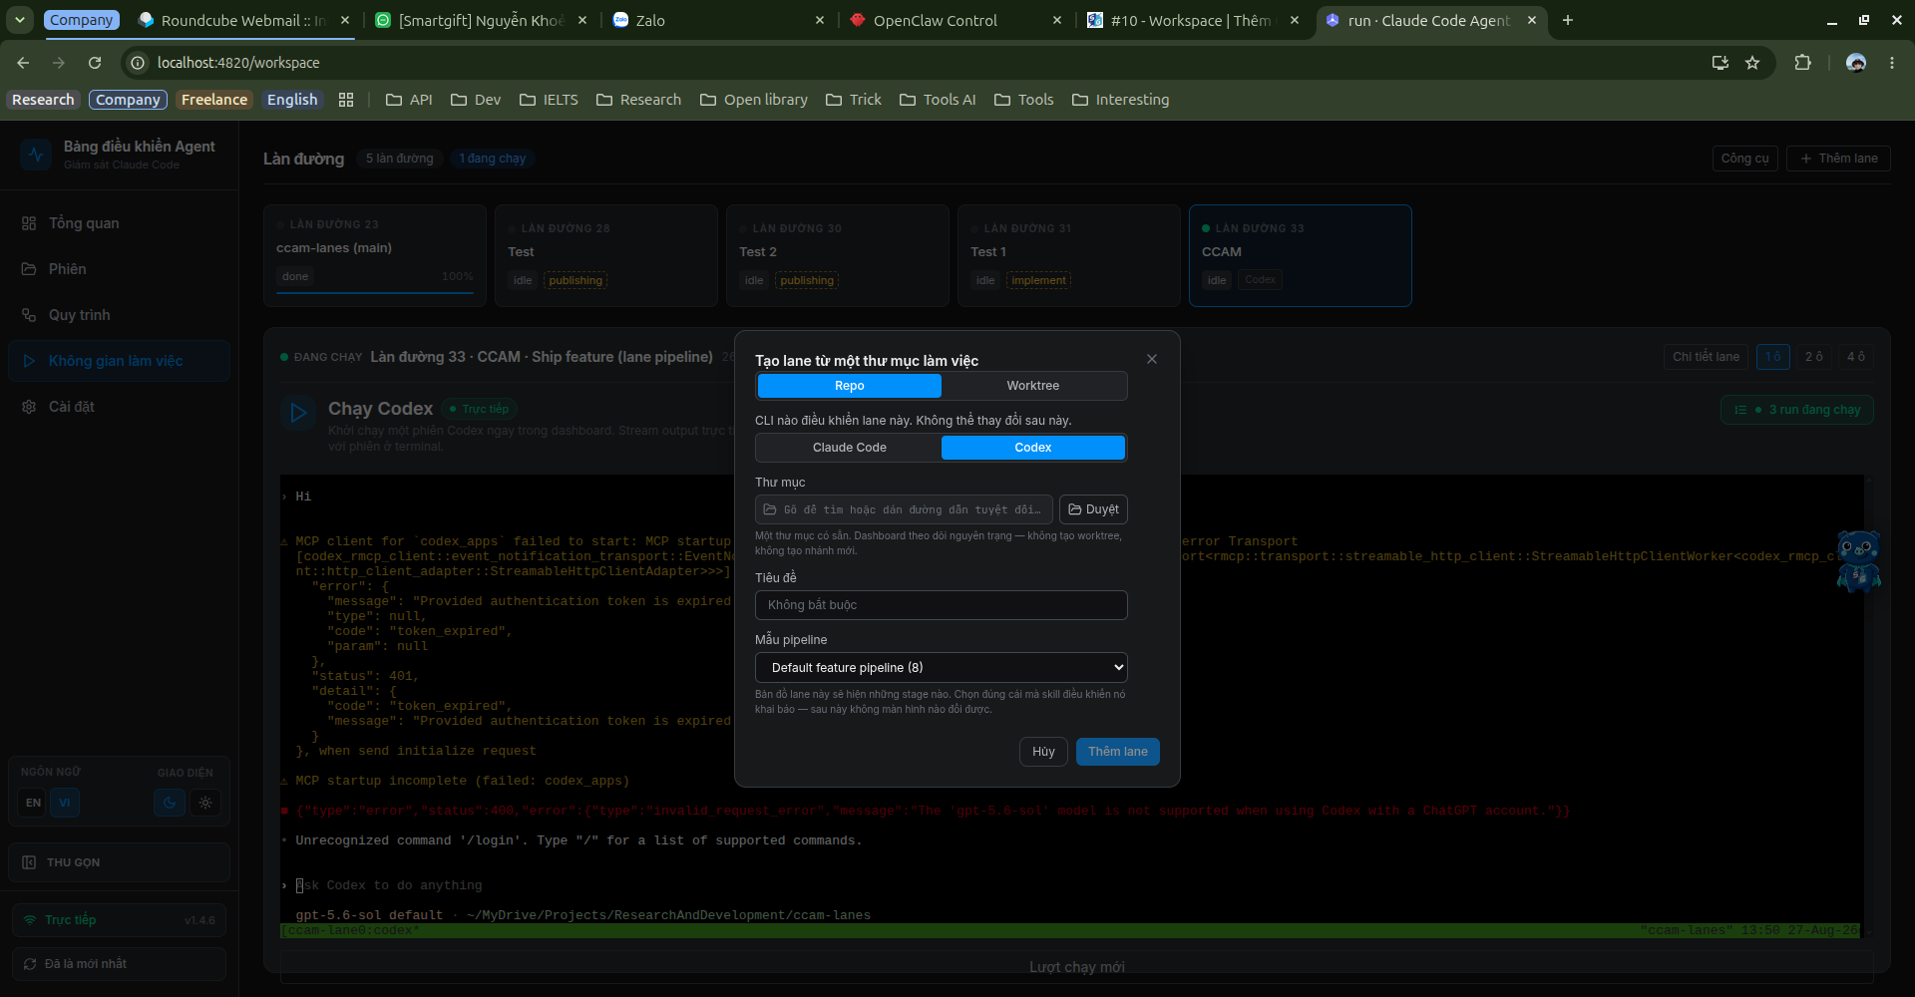Choose Claude Code as the lane CLI
1915x997 pixels.
[x=849, y=448]
